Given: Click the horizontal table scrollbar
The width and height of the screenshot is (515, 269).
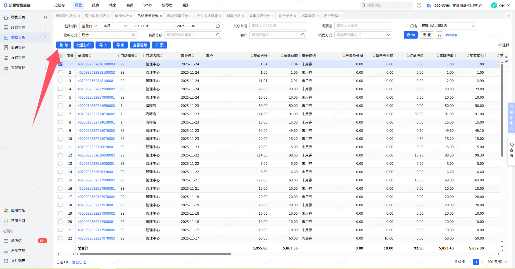Looking at the screenshot, I should pyautogui.click(x=155, y=254).
